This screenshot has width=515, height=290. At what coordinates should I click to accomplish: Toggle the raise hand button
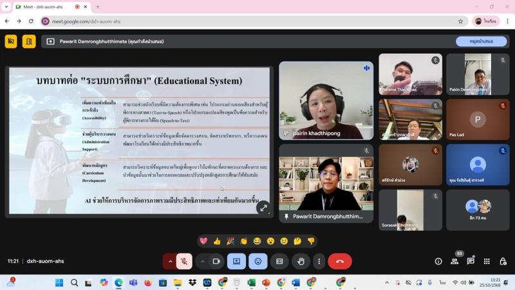click(301, 261)
